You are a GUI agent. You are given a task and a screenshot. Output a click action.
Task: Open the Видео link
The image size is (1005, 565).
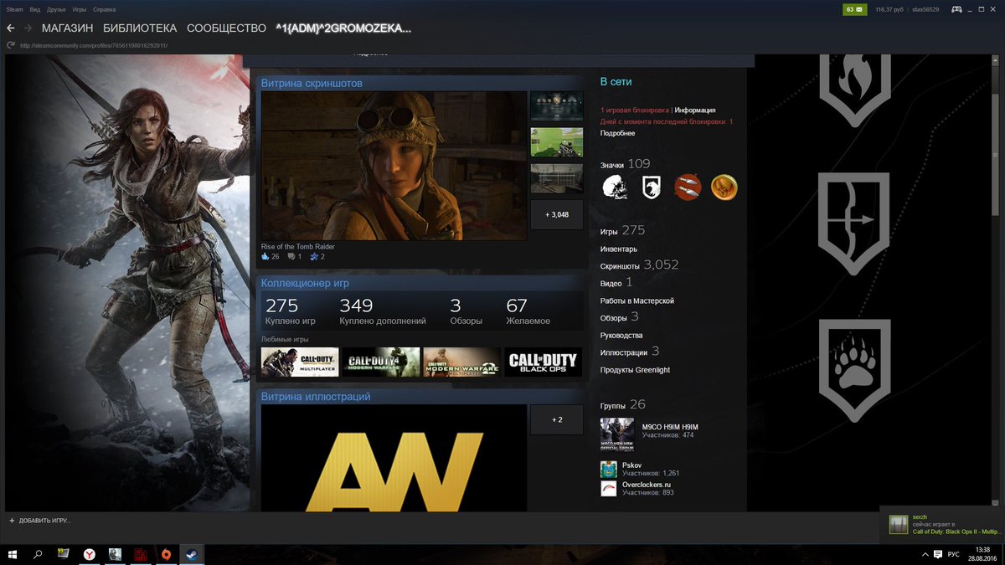(x=616, y=283)
